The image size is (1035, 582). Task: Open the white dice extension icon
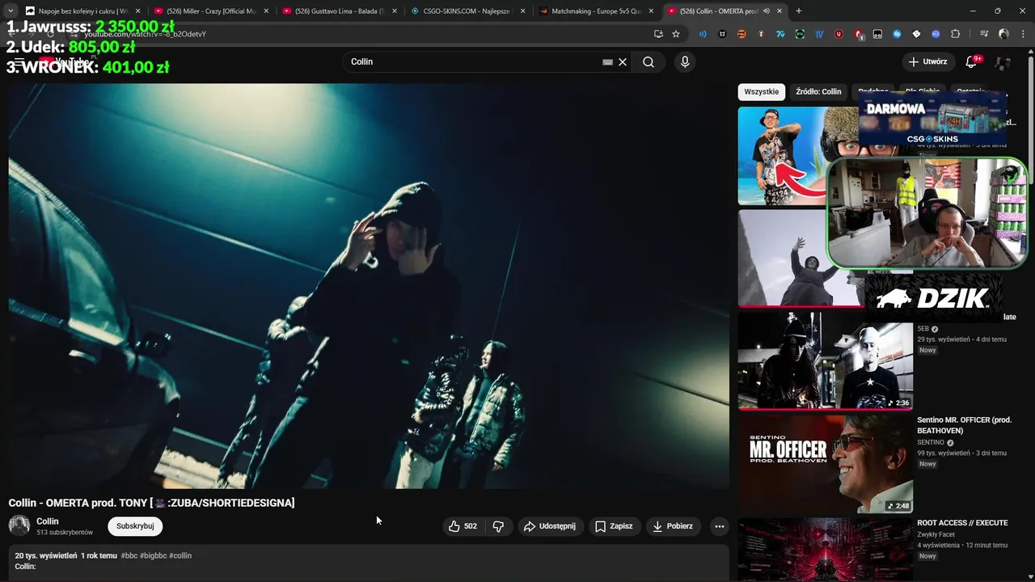(x=916, y=34)
